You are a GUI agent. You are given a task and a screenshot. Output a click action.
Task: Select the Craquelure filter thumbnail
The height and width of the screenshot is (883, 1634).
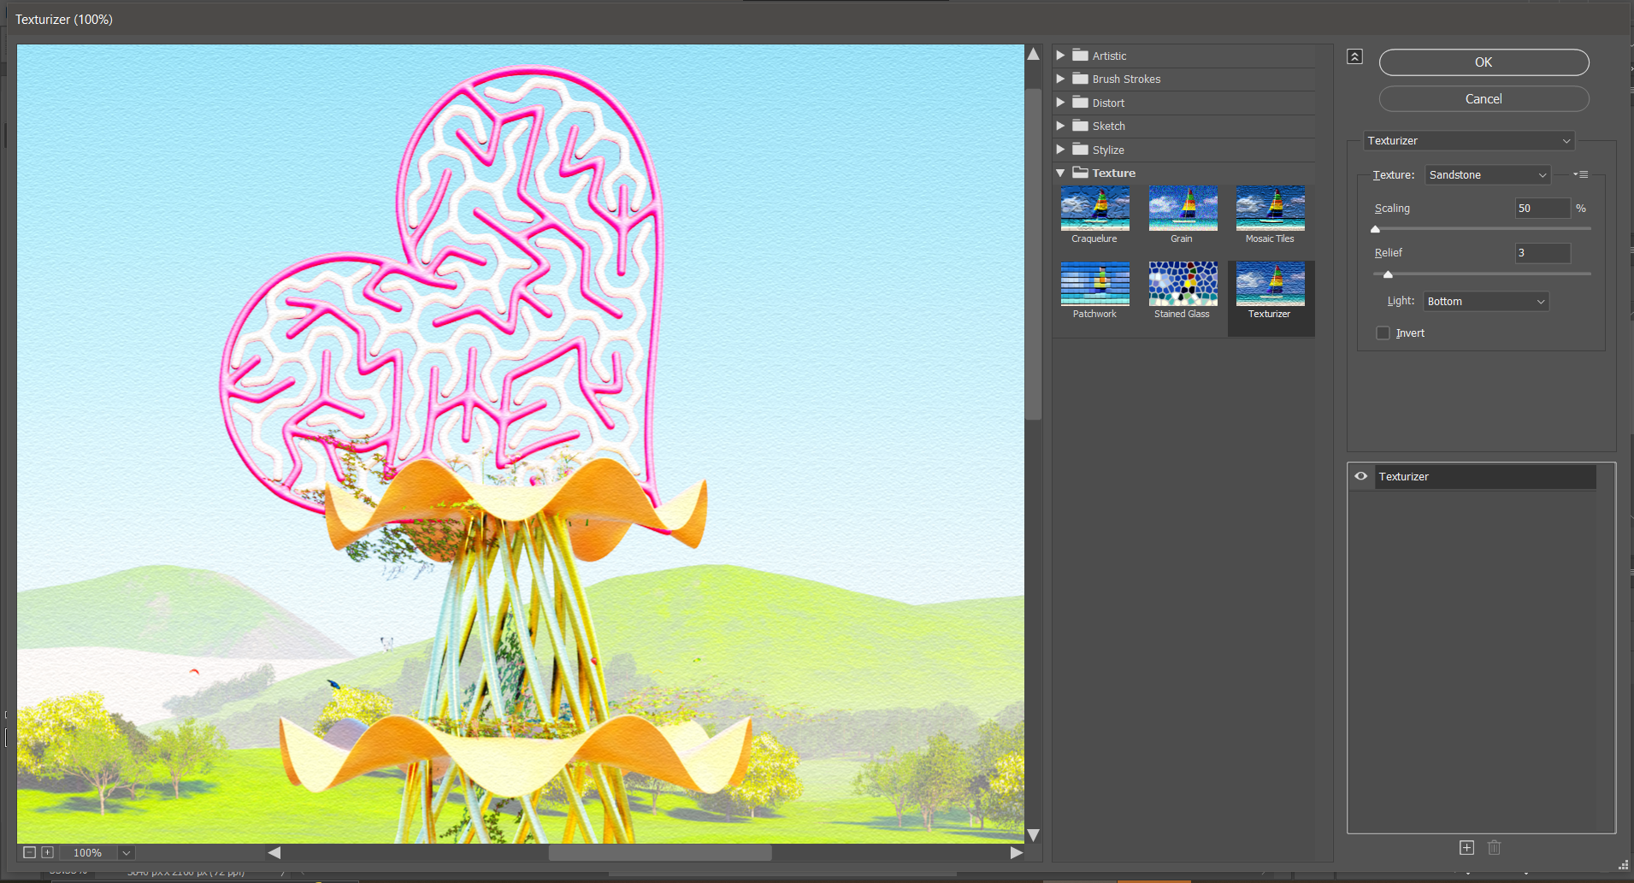[x=1094, y=208]
